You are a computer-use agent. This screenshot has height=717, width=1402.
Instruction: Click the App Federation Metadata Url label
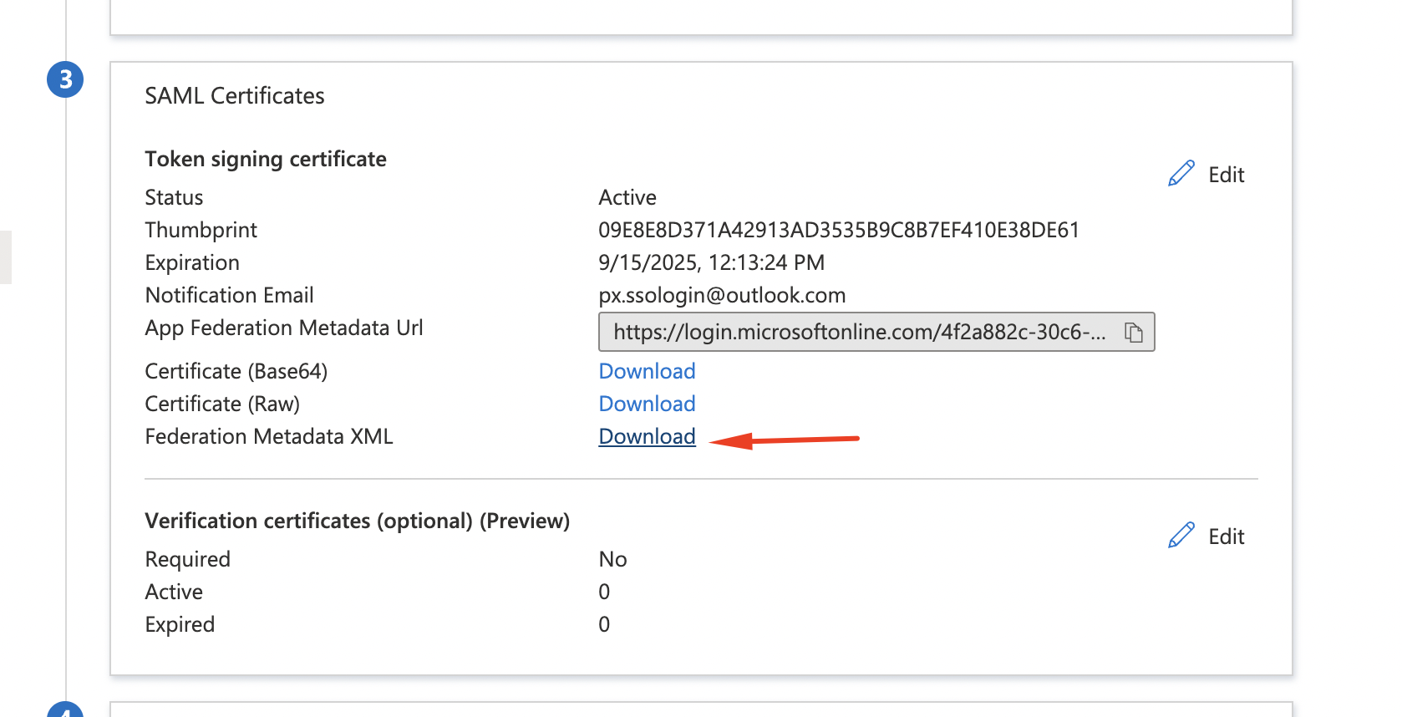(284, 328)
